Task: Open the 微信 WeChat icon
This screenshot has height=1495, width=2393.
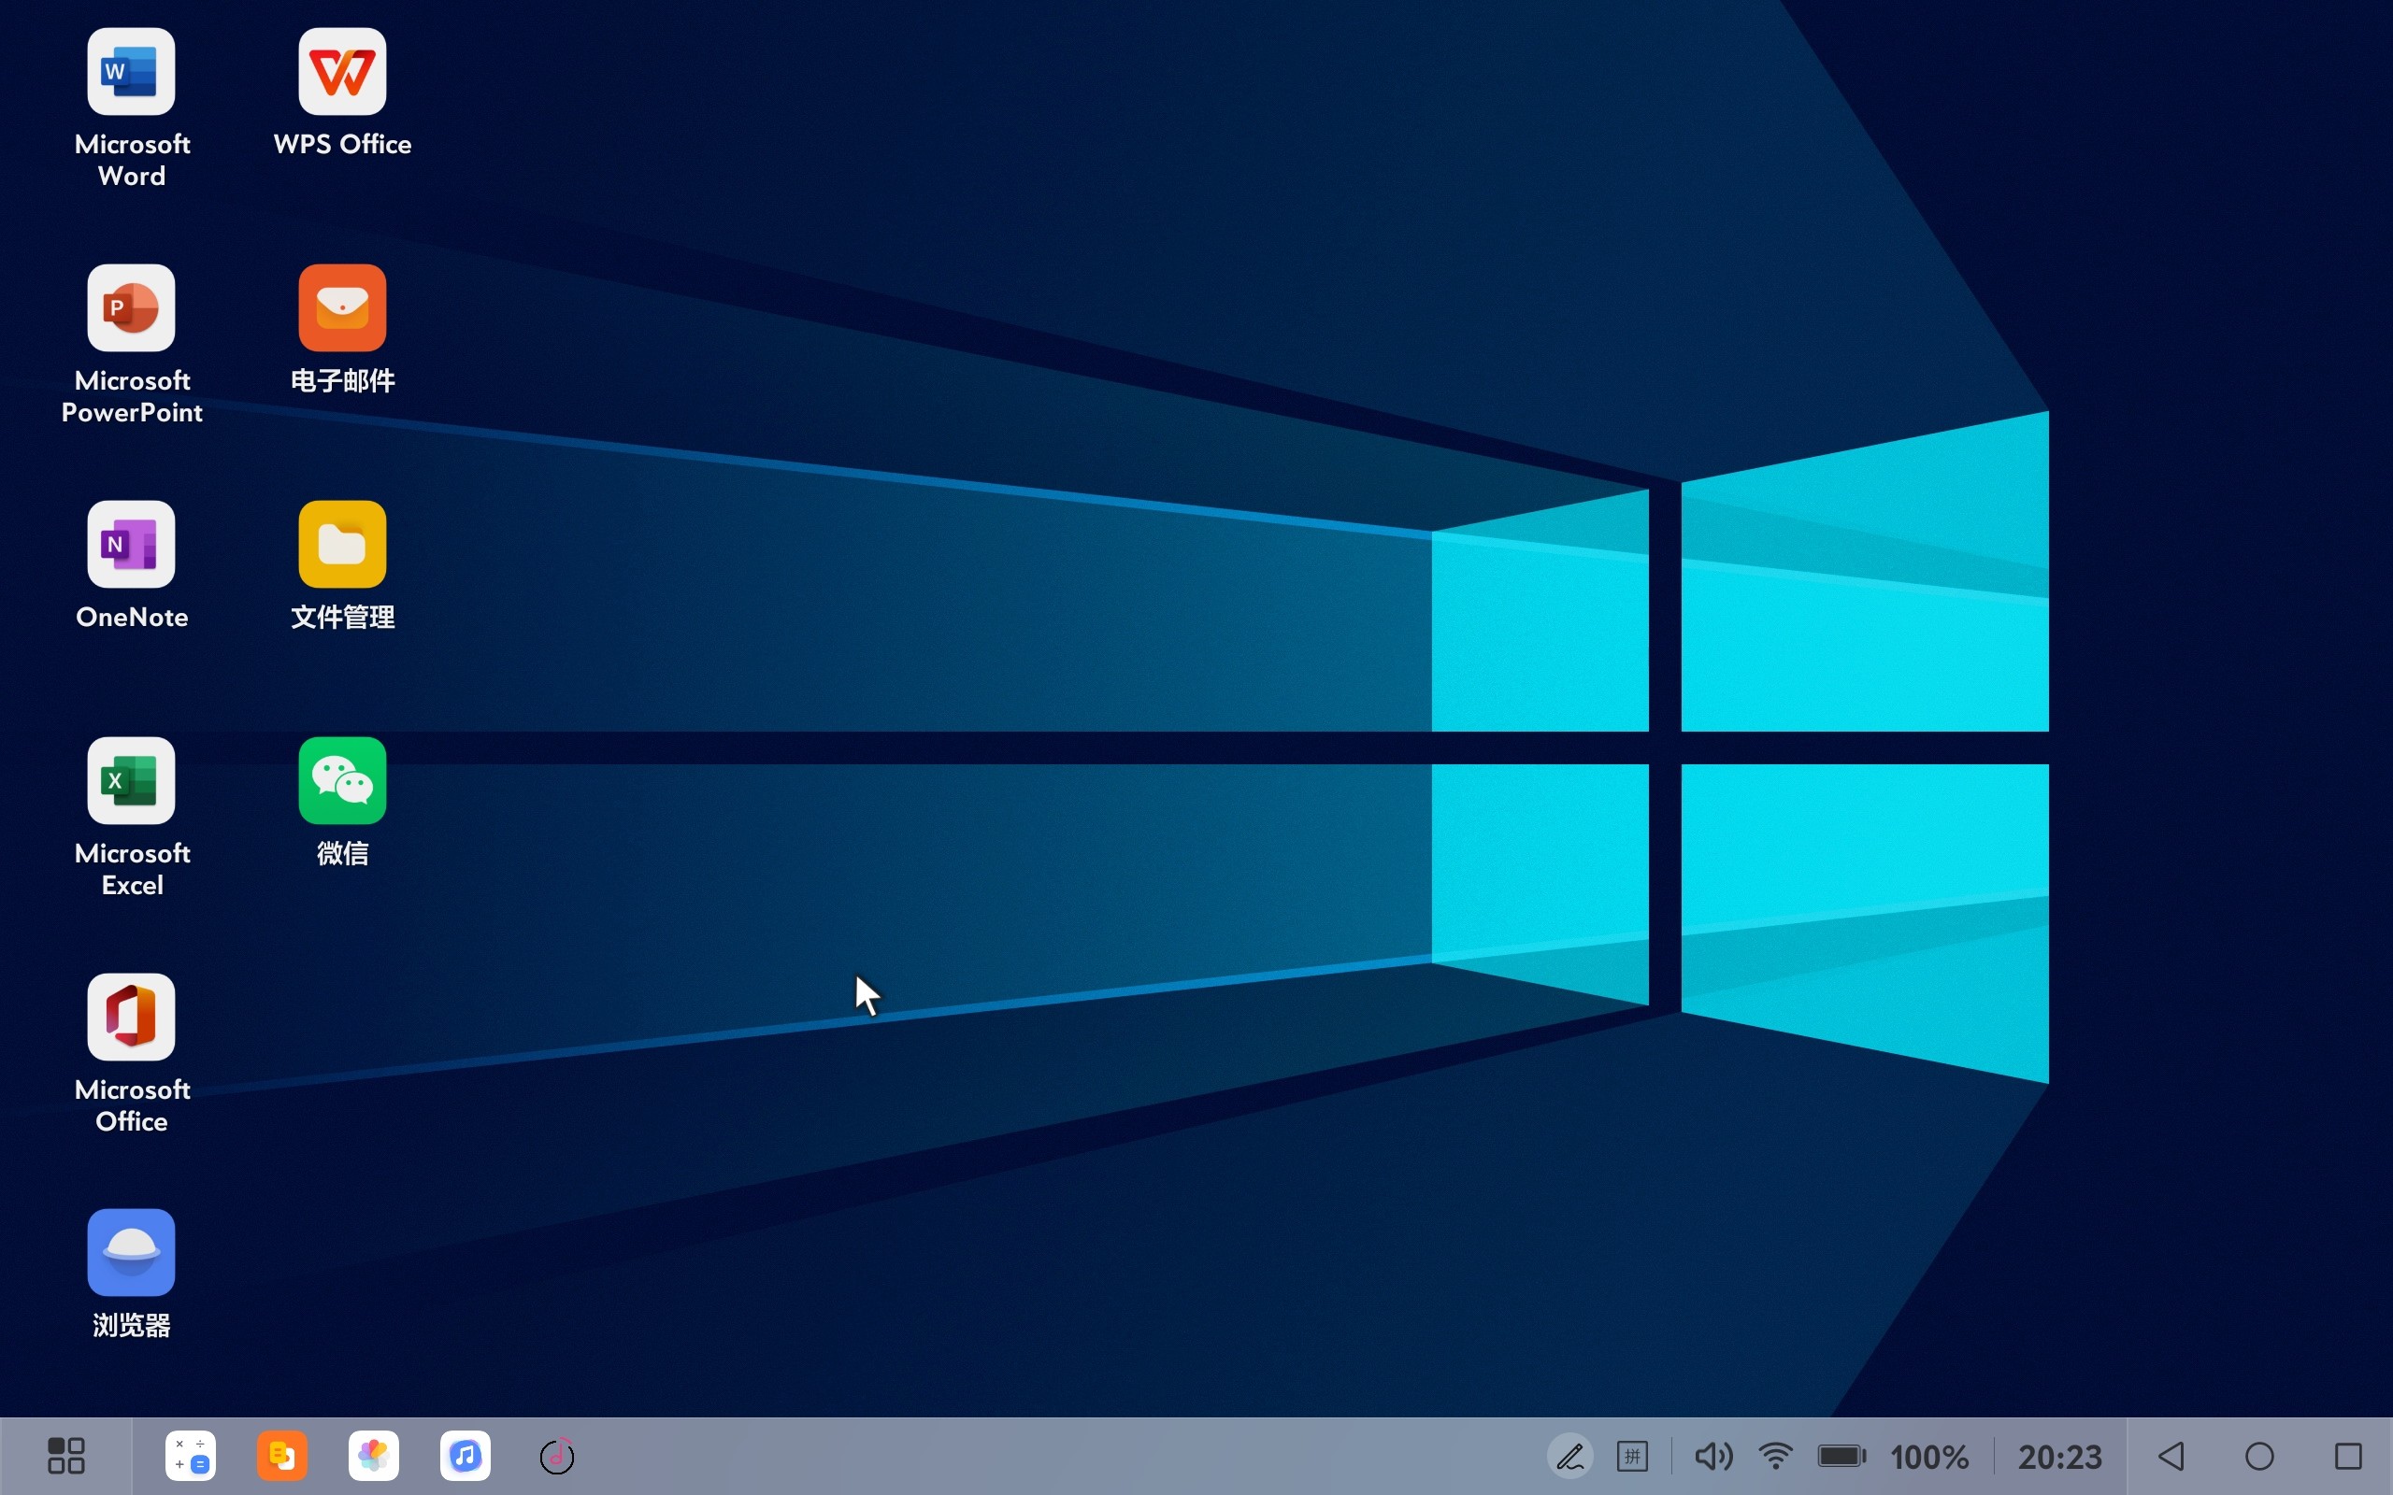Action: [342, 780]
